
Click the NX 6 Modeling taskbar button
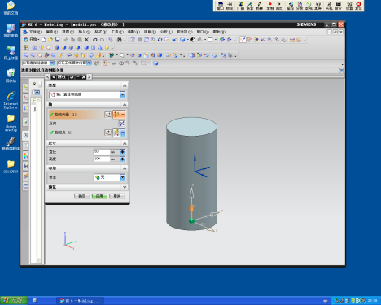(x=80, y=301)
